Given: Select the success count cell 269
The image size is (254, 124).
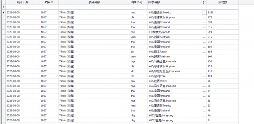Looking at the screenshot, I should 223,32.
